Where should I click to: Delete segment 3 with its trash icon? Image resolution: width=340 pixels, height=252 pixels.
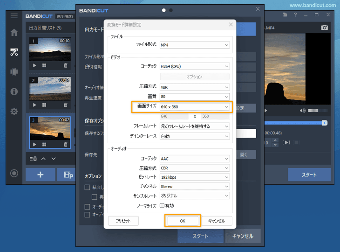coord(66,145)
